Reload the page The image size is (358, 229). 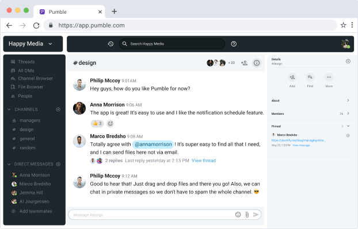click(36, 25)
